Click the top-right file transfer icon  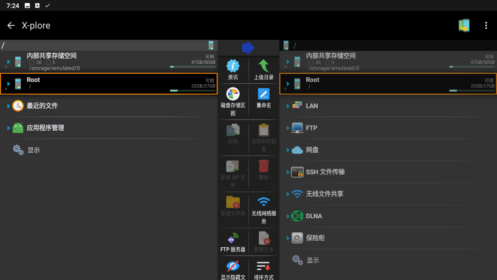pos(464,26)
